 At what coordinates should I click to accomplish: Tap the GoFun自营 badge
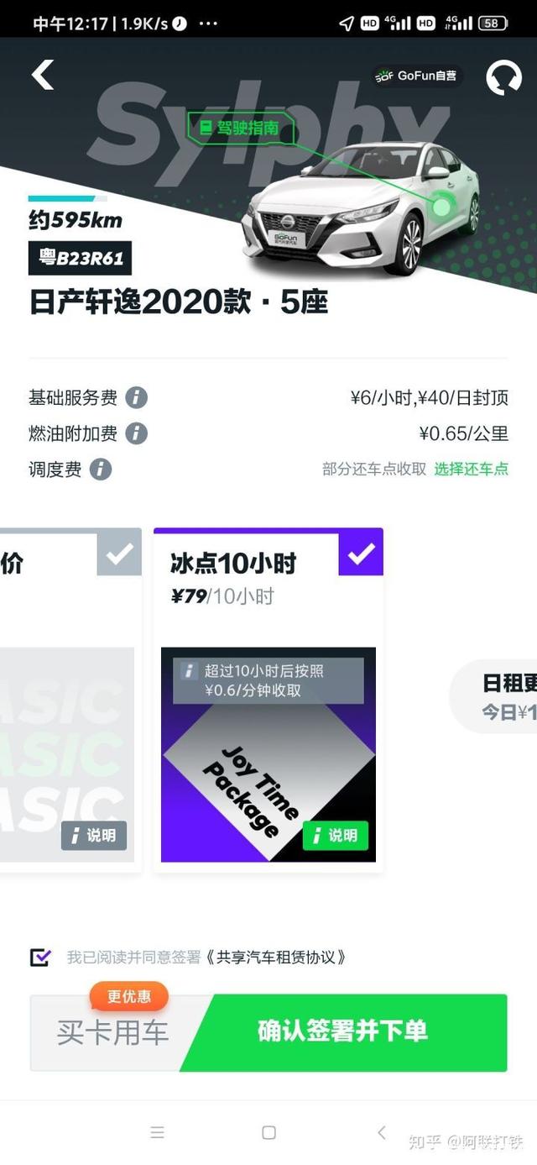418,76
